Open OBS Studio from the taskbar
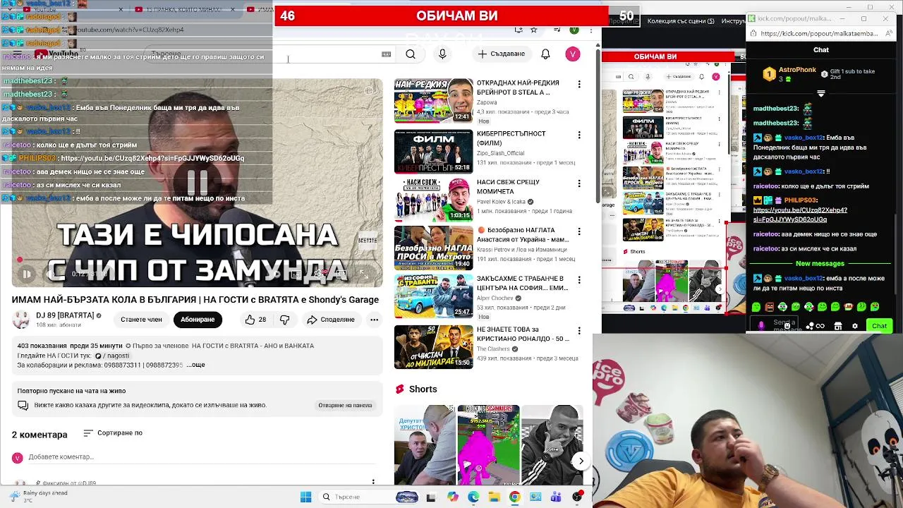The width and height of the screenshot is (903, 508). pyautogui.click(x=577, y=497)
